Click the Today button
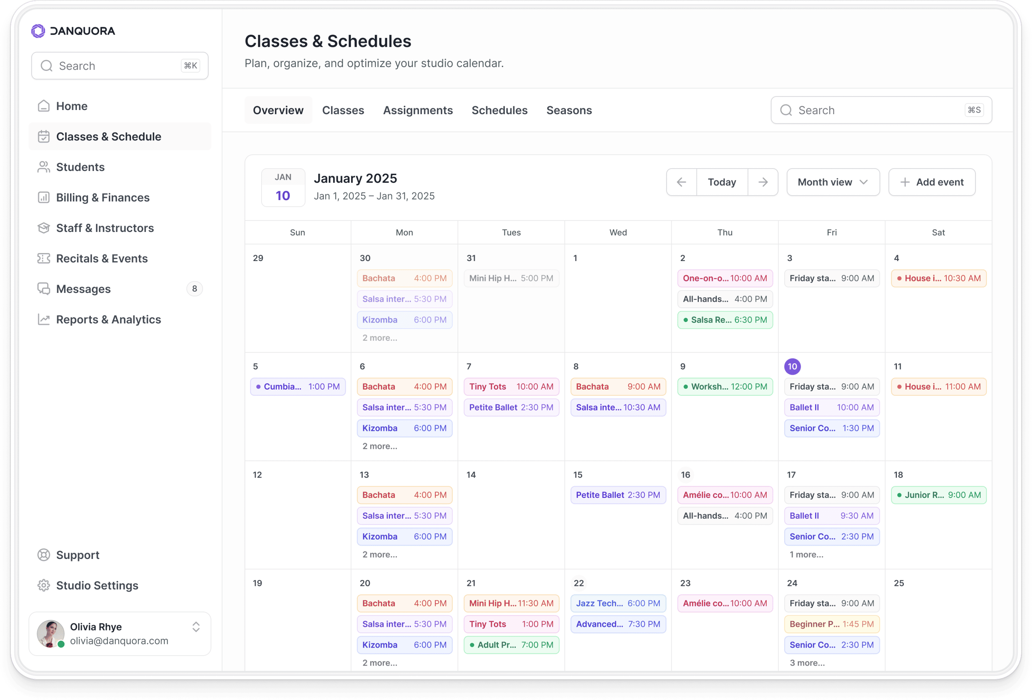The width and height of the screenshot is (1032, 700). [722, 182]
